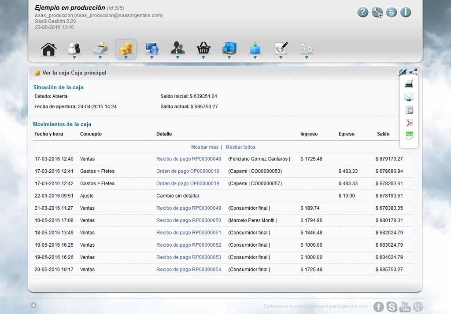Click the 'Egreso' column header

point(346,134)
